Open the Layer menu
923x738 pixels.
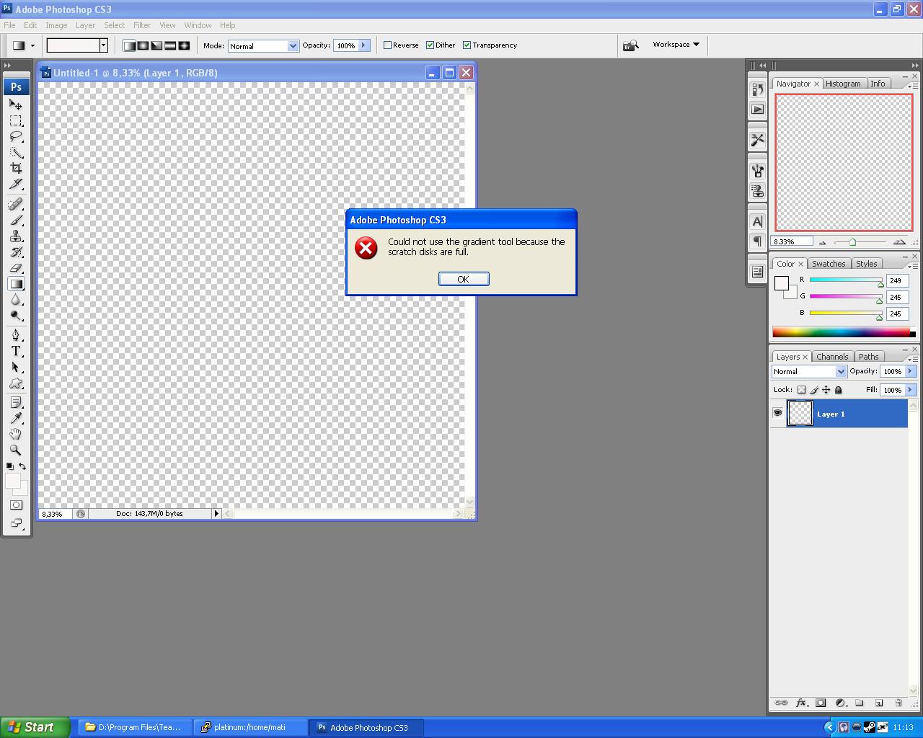click(x=85, y=25)
